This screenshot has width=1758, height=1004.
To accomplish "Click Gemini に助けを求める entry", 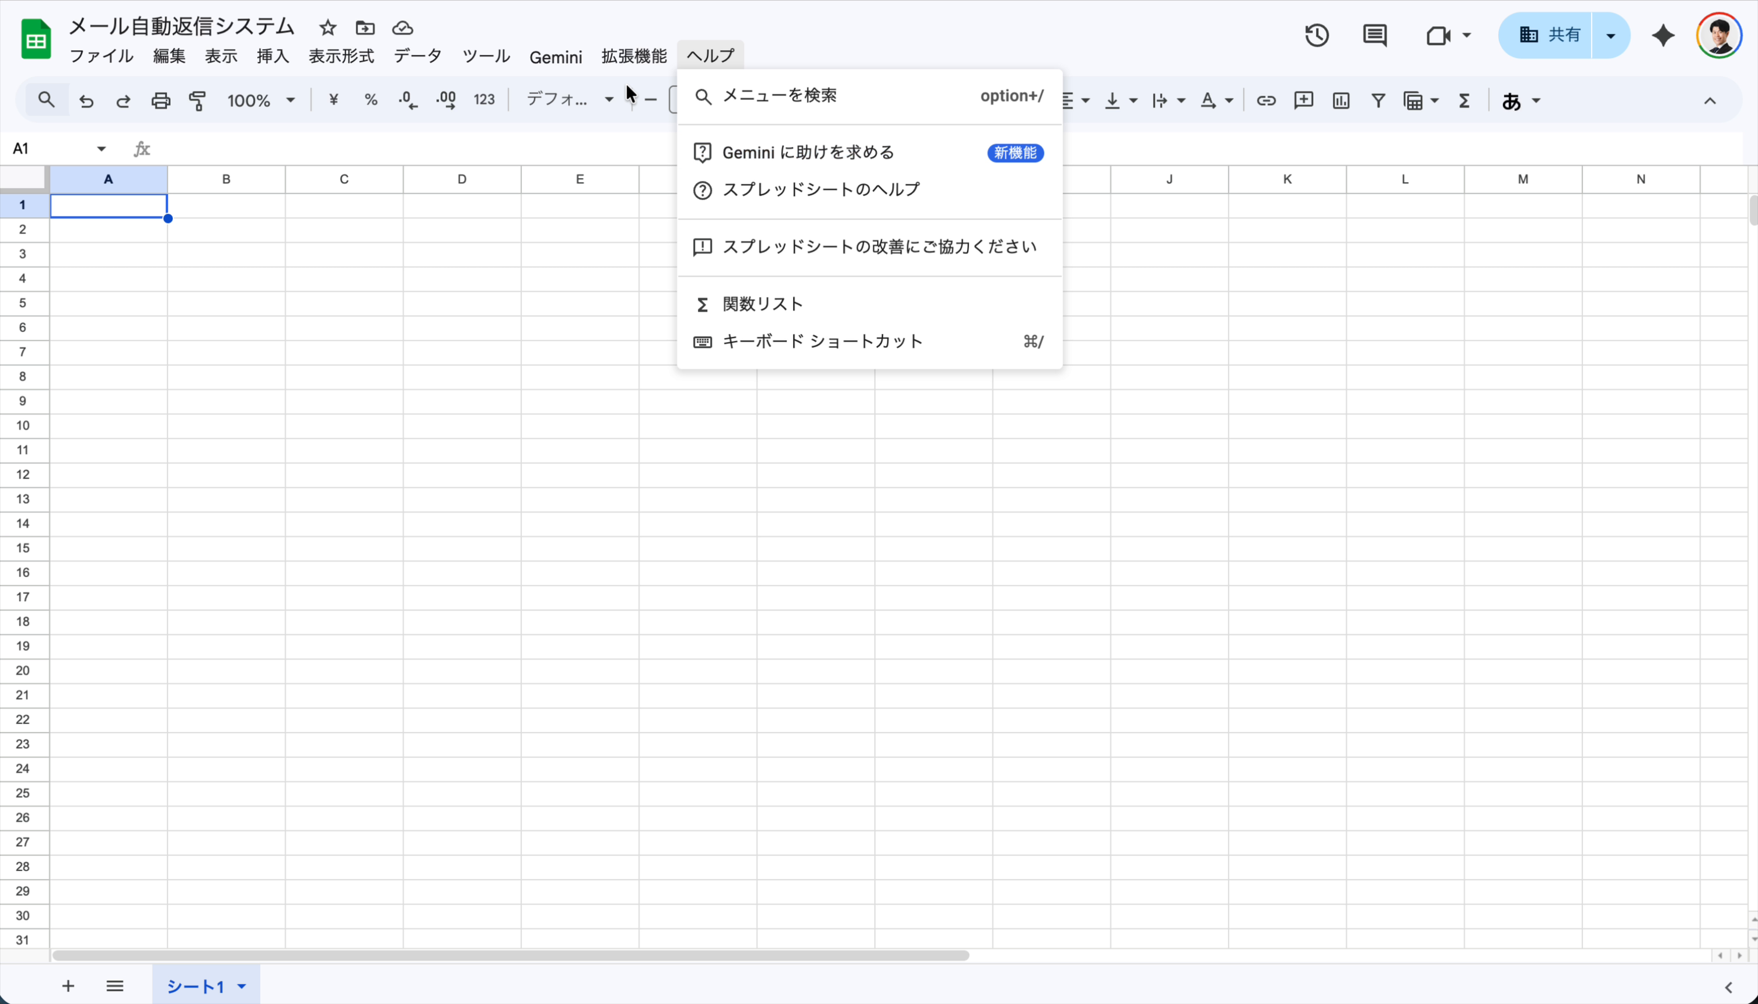I will 808,152.
